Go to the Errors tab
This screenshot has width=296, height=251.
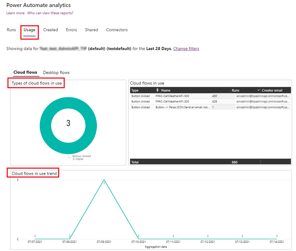[71, 30]
